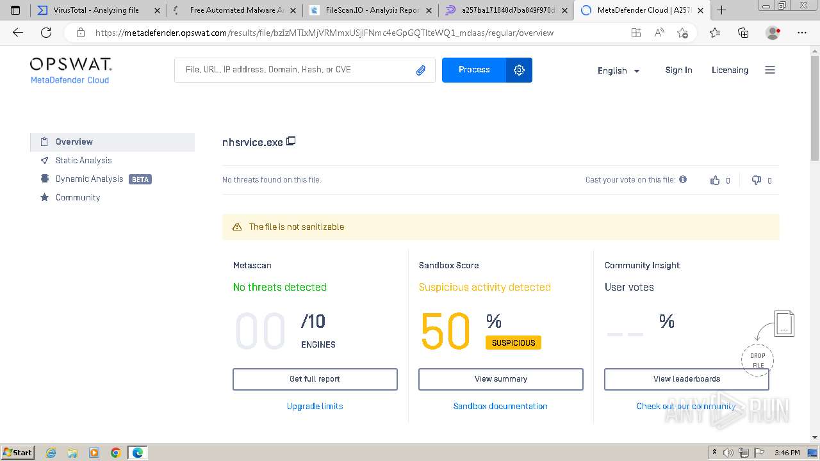Open the hamburger menu next to Licensing
This screenshot has width=820, height=461.
(770, 70)
